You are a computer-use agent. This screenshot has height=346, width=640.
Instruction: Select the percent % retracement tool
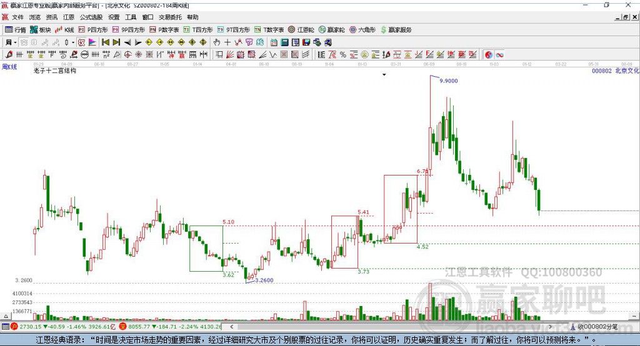click(343, 55)
